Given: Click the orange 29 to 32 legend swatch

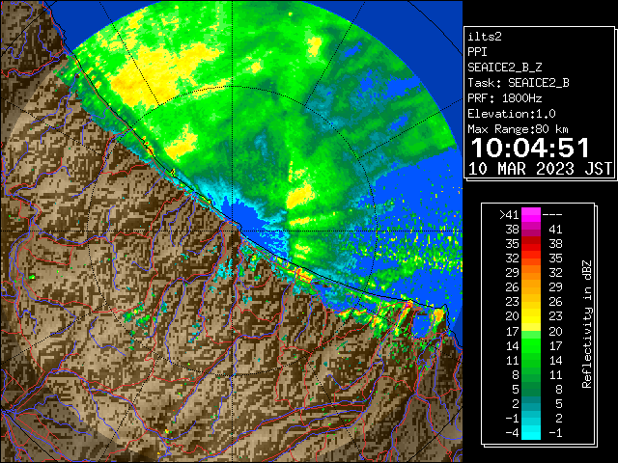Looking at the screenshot, I should tap(531, 272).
